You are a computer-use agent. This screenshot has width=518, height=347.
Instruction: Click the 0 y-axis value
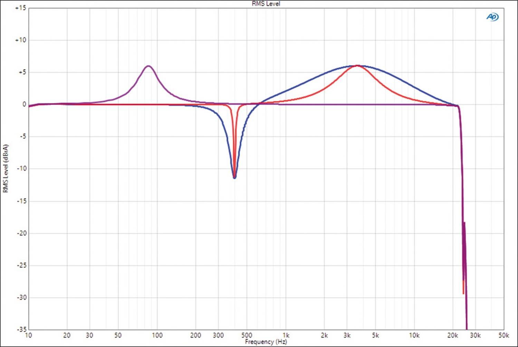[24, 104]
